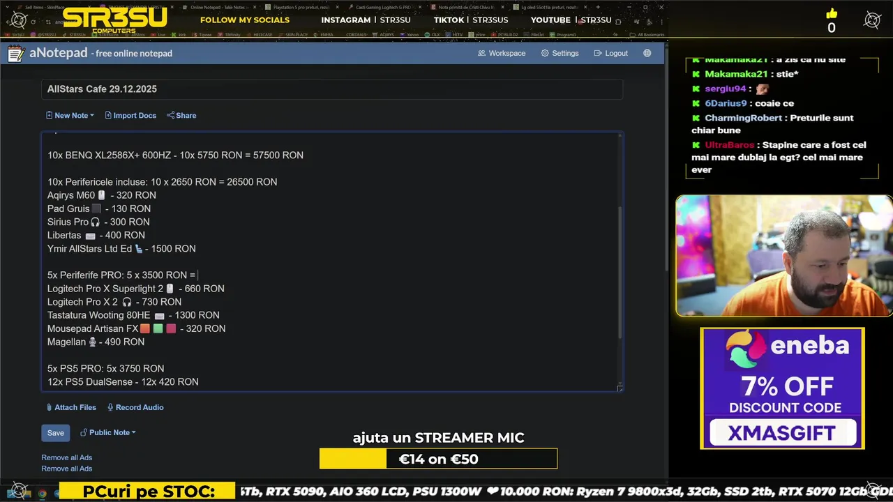Open the Workspace page
Viewport: 893px width, 502px height.
pos(502,53)
